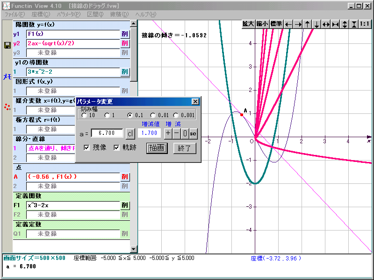Open the 座標(C) menu

pyautogui.click(x=41, y=14)
